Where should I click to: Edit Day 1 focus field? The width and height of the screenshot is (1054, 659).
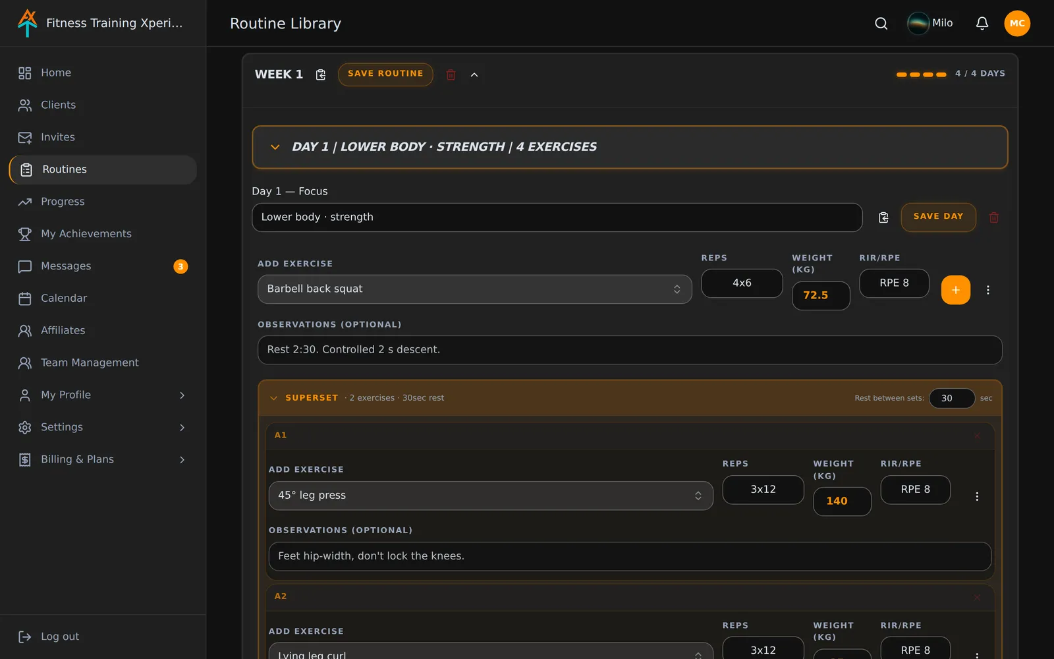557,217
